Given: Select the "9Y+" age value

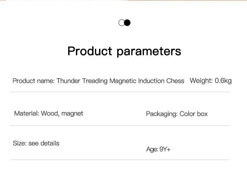Looking at the screenshot, I should click(x=165, y=149).
